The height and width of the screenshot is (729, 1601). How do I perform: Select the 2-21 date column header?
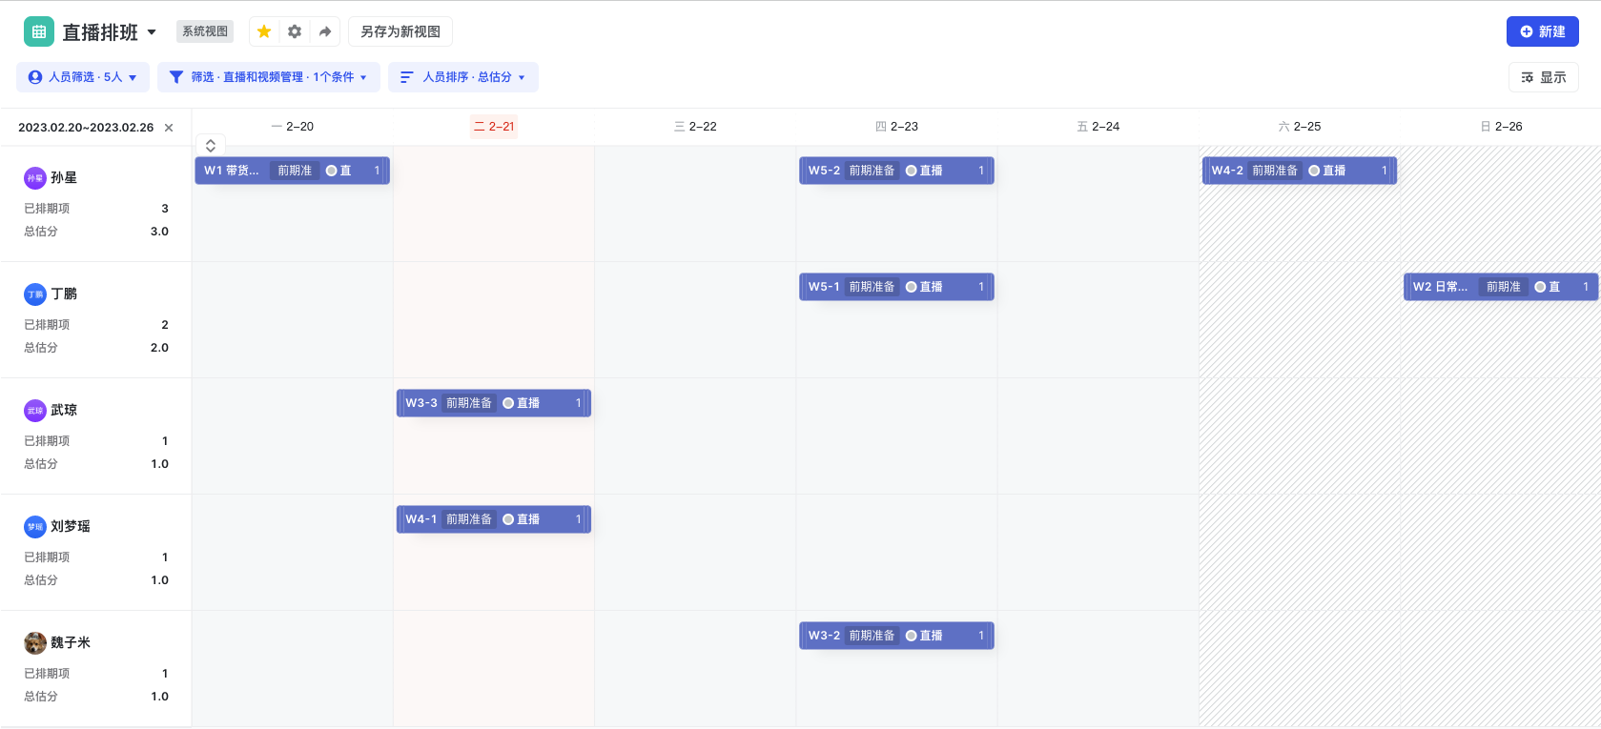[494, 127]
